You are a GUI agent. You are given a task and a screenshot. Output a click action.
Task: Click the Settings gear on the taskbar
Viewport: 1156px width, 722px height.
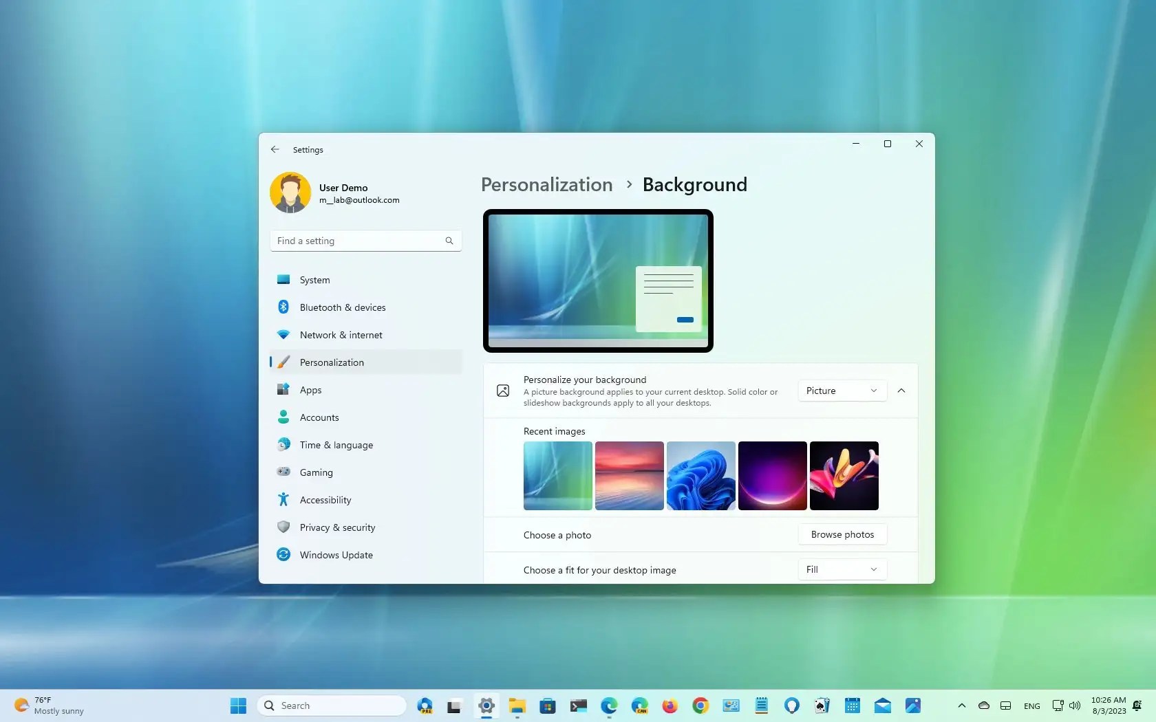point(486,705)
